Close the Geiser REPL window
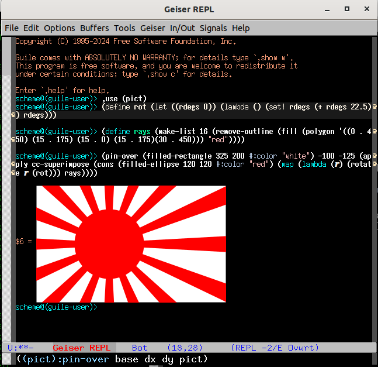 tap(367, 9)
